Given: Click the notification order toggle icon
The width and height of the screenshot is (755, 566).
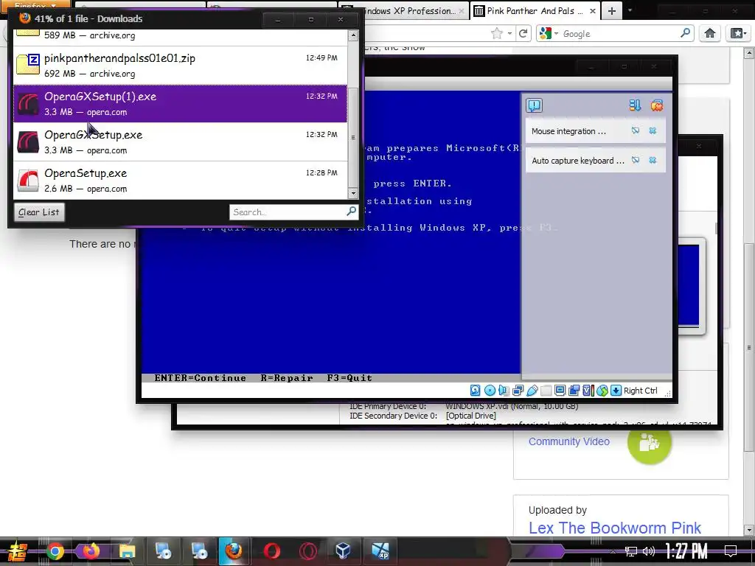Looking at the screenshot, I should point(635,105).
